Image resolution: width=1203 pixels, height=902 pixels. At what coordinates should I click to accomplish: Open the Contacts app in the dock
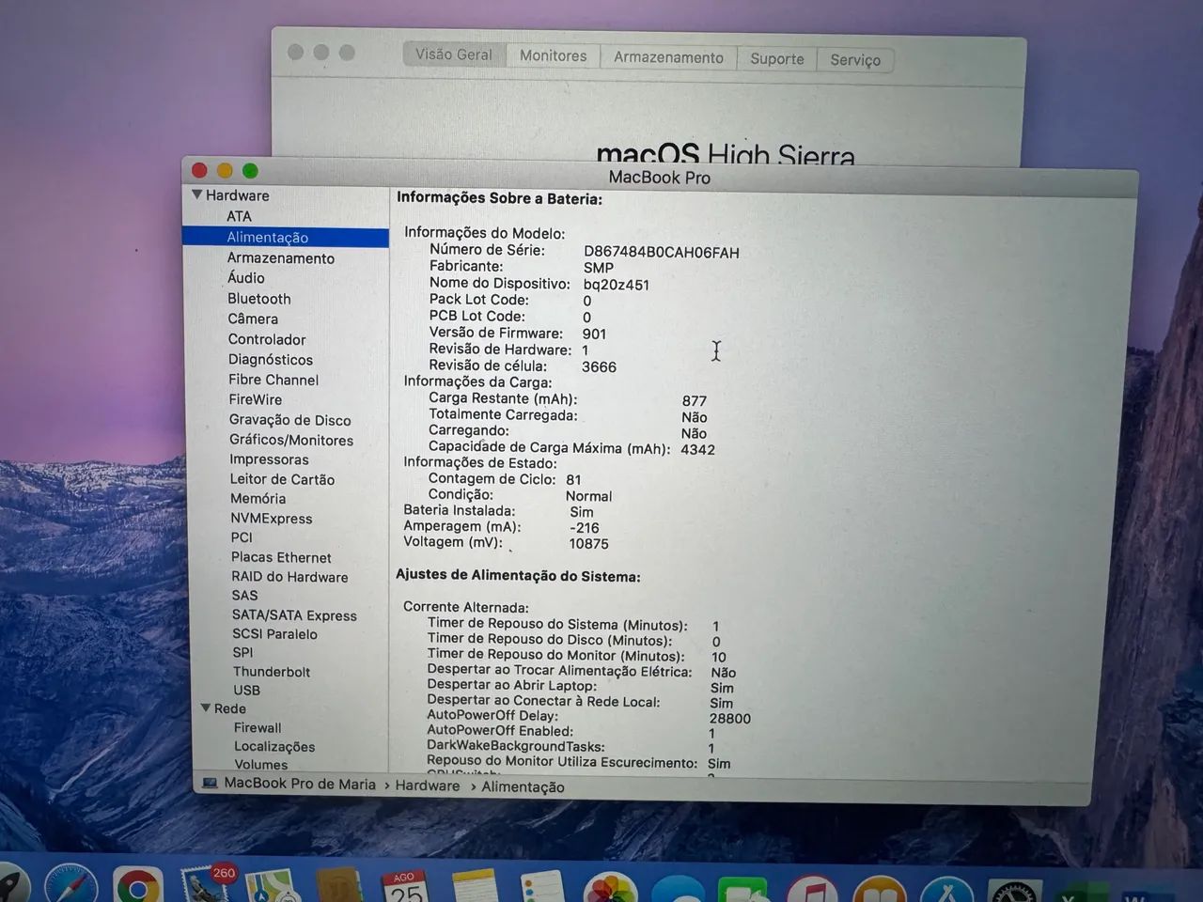[339, 886]
